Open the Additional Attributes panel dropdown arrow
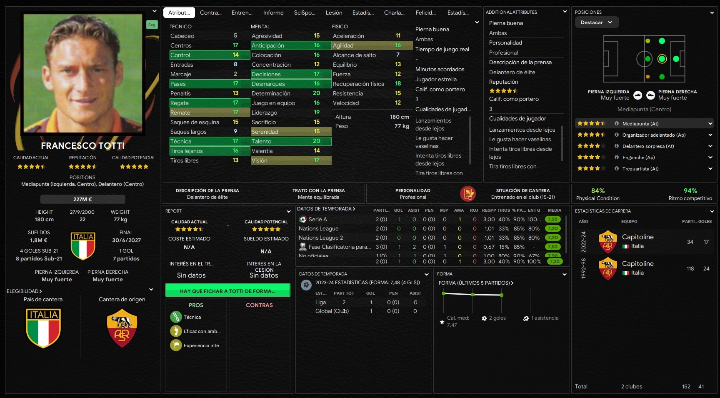The width and height of the screenshot is (720, 398). coord(565,12)
